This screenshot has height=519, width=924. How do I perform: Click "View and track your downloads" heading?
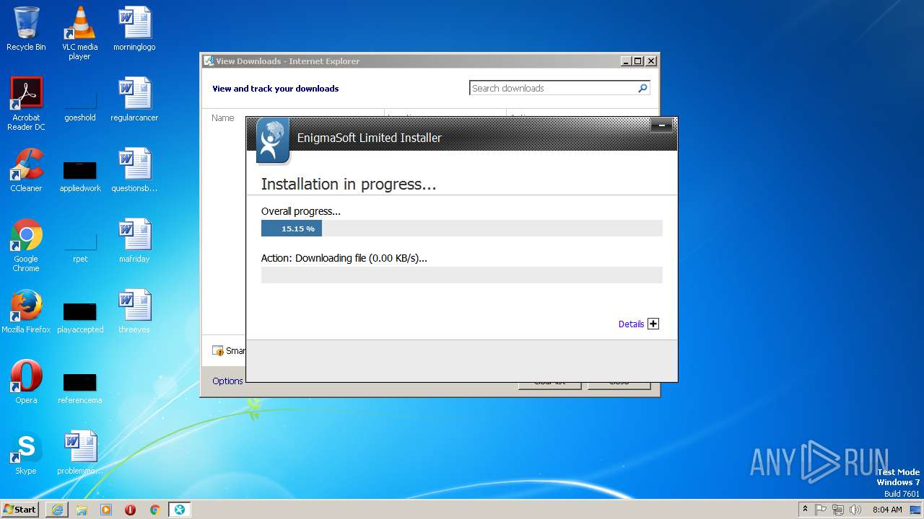pos(275,89)
